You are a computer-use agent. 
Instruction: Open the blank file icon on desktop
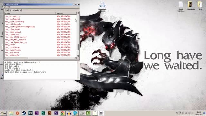coord(181,6)
